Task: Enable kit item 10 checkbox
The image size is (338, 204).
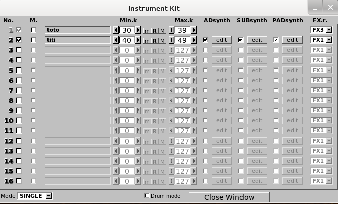Action: (x=19, y=120)
